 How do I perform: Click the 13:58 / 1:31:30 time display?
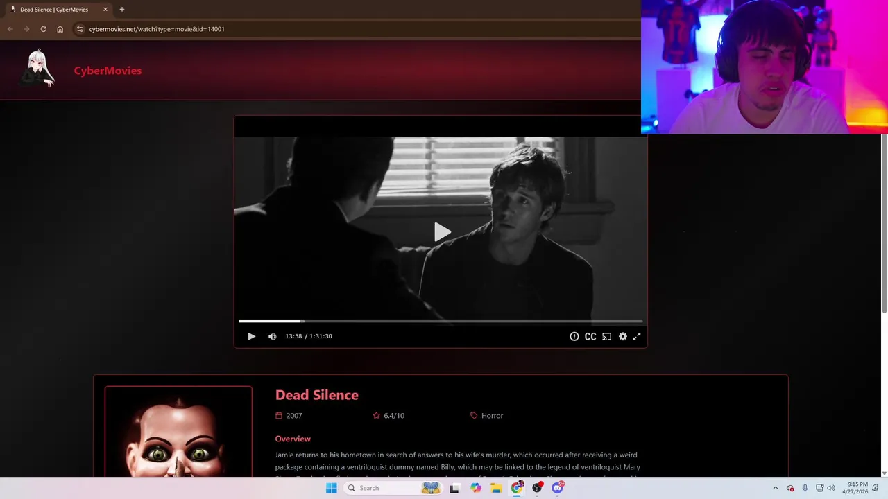point(309,336)
